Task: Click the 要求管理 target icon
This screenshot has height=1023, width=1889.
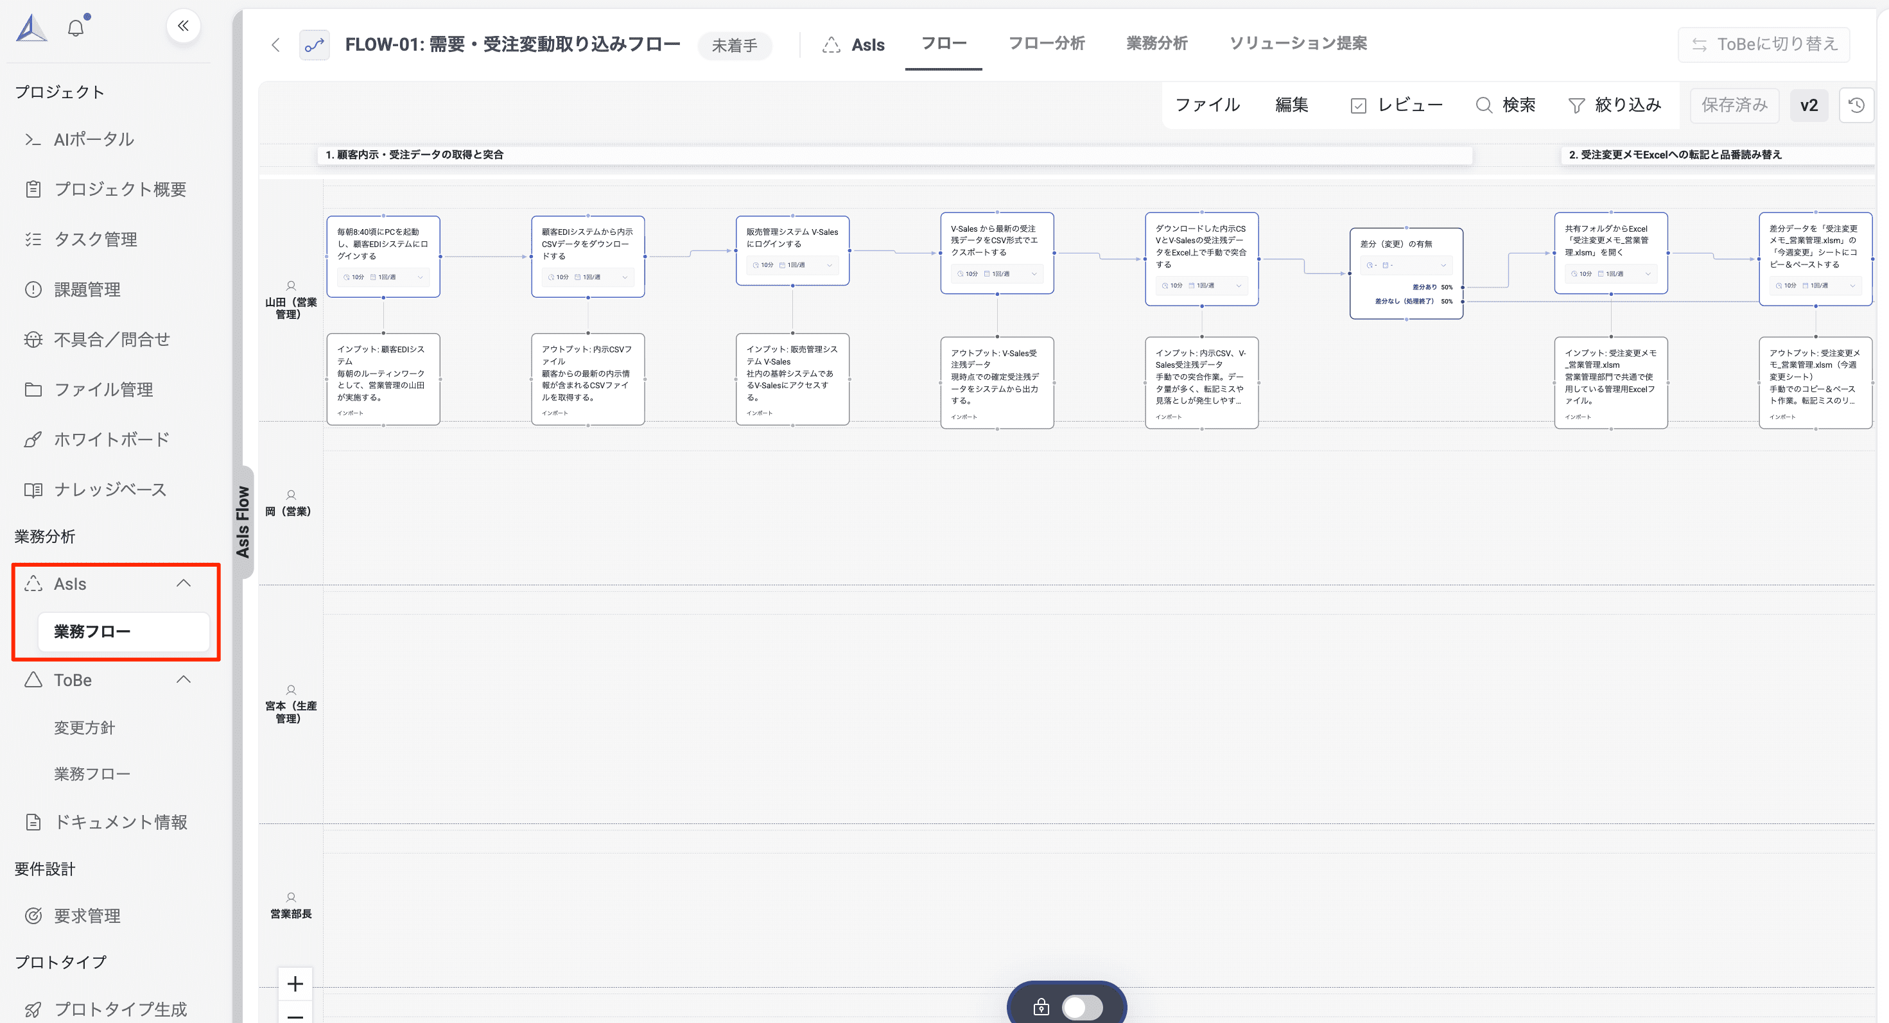Action: tap(33, 915)
